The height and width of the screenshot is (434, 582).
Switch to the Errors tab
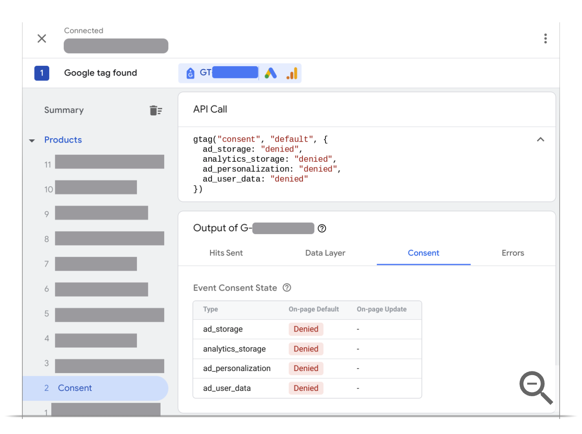513,253
